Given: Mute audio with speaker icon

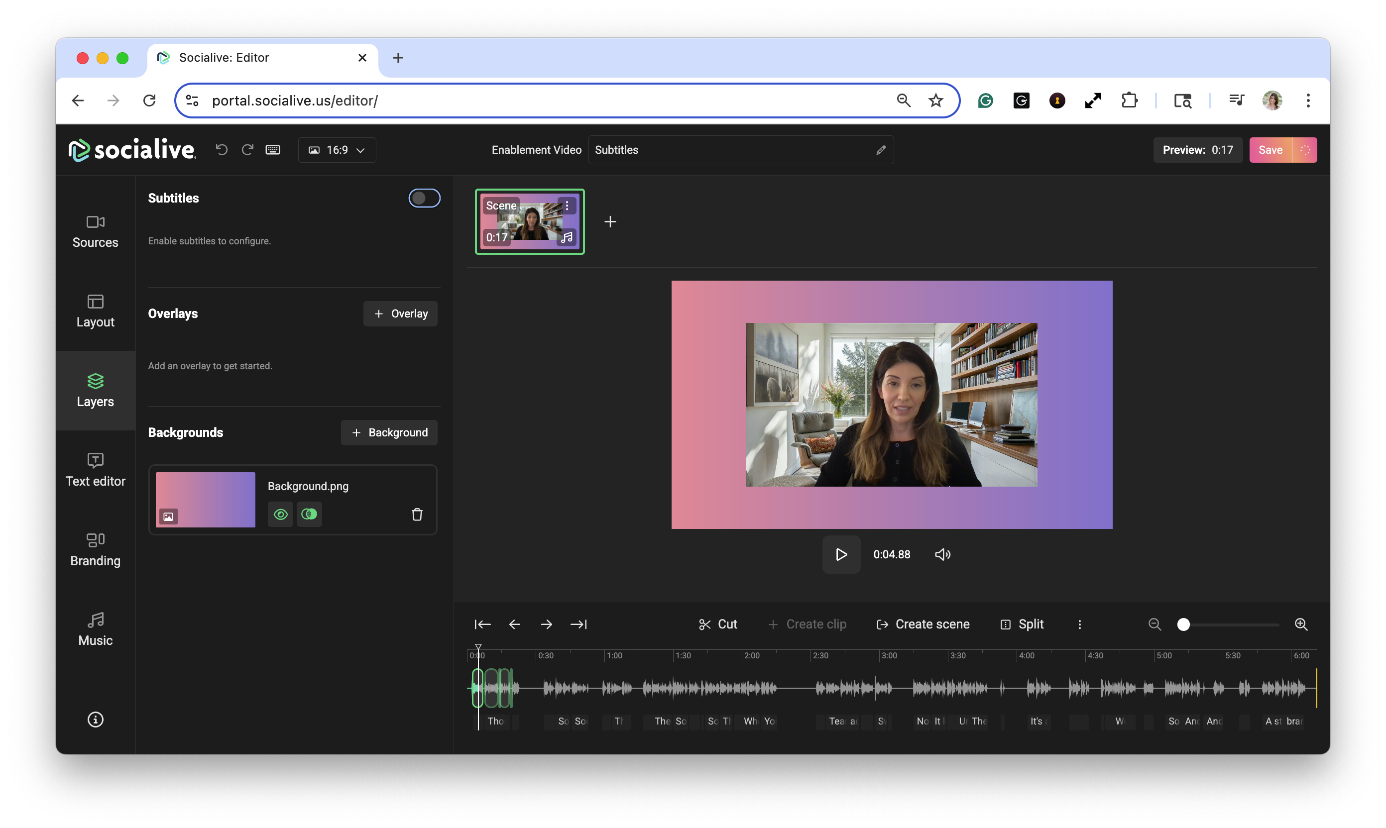Looking at the screenshot, I should (942, 555).
